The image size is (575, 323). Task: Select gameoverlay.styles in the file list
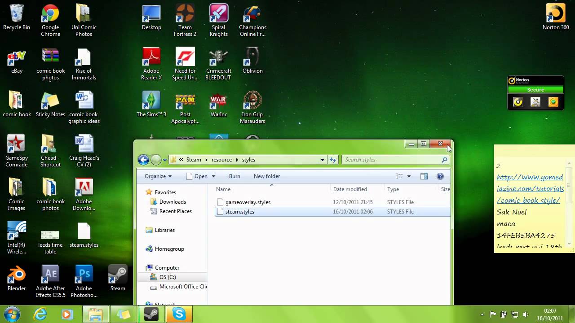[248, 202]
